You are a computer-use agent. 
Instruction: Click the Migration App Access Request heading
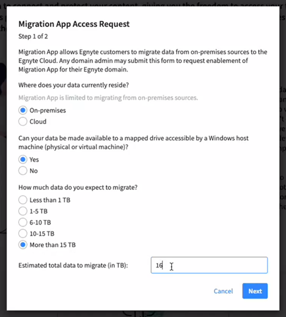74,24
